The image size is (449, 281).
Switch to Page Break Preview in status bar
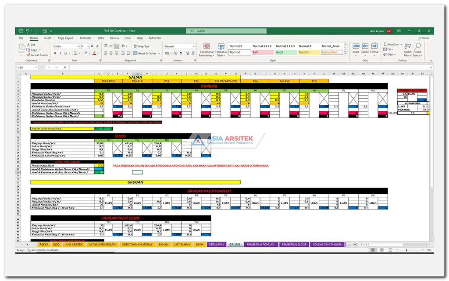tap(390, 250)
